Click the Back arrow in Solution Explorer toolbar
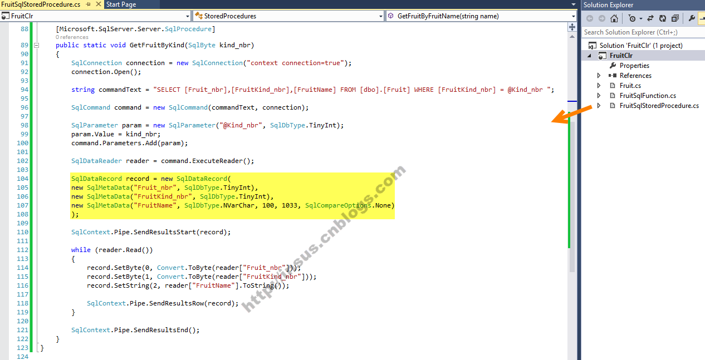 tap(590, 18)
